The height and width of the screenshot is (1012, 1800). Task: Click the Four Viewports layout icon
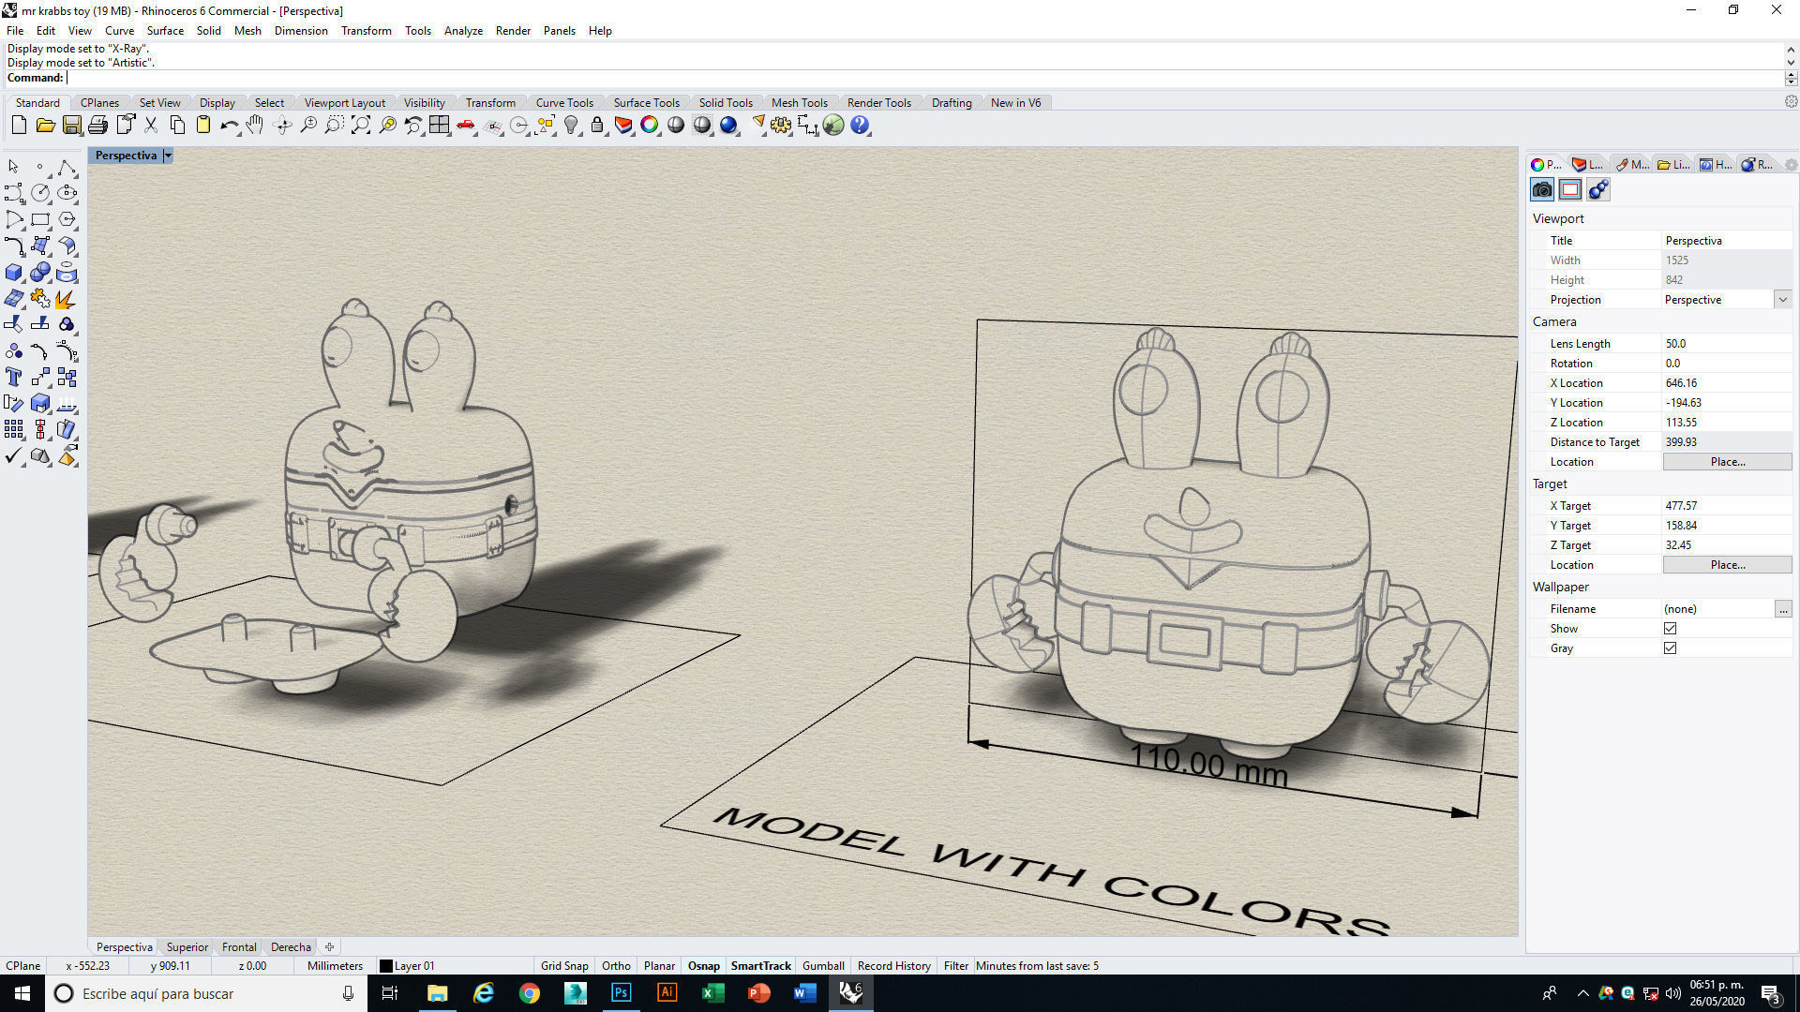tap(440, 125)
